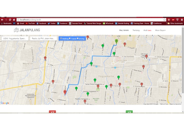Open the Gmail bookmark
Screen dimensions: 184x130
[x=21, y=23]
